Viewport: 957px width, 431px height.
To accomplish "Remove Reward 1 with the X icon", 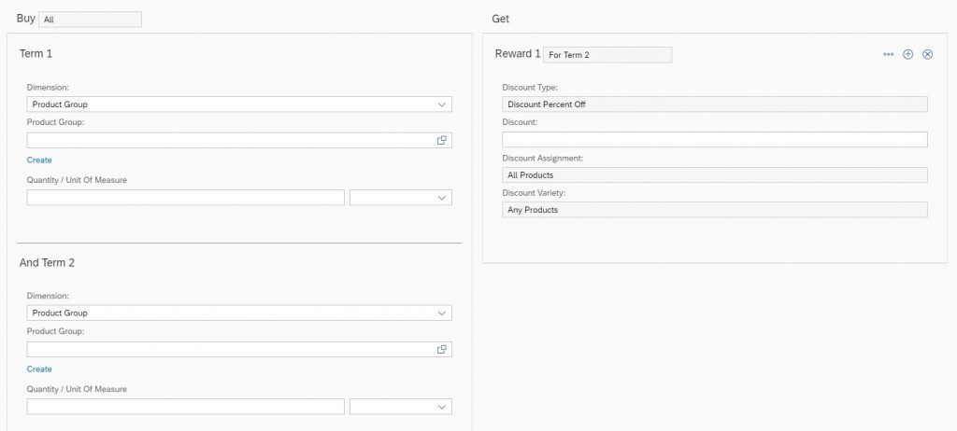I will point(927,54).
